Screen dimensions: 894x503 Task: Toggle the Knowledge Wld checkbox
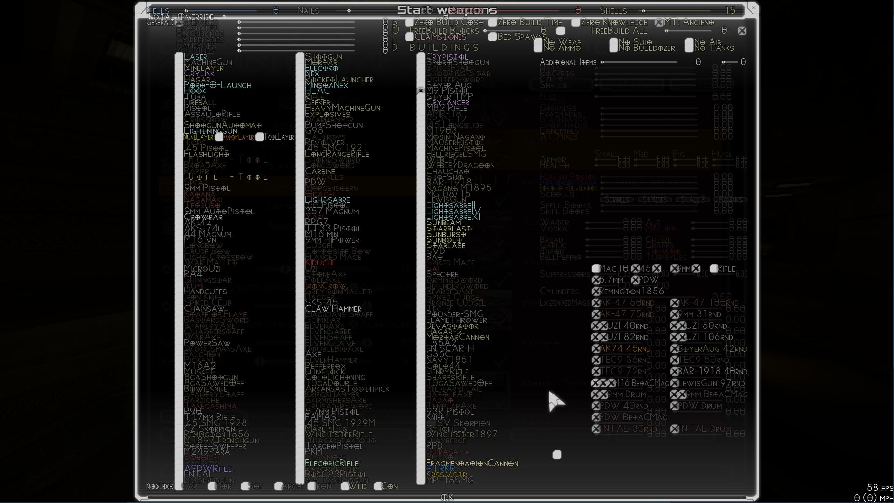pyautogui.click(x=345, y=486)
